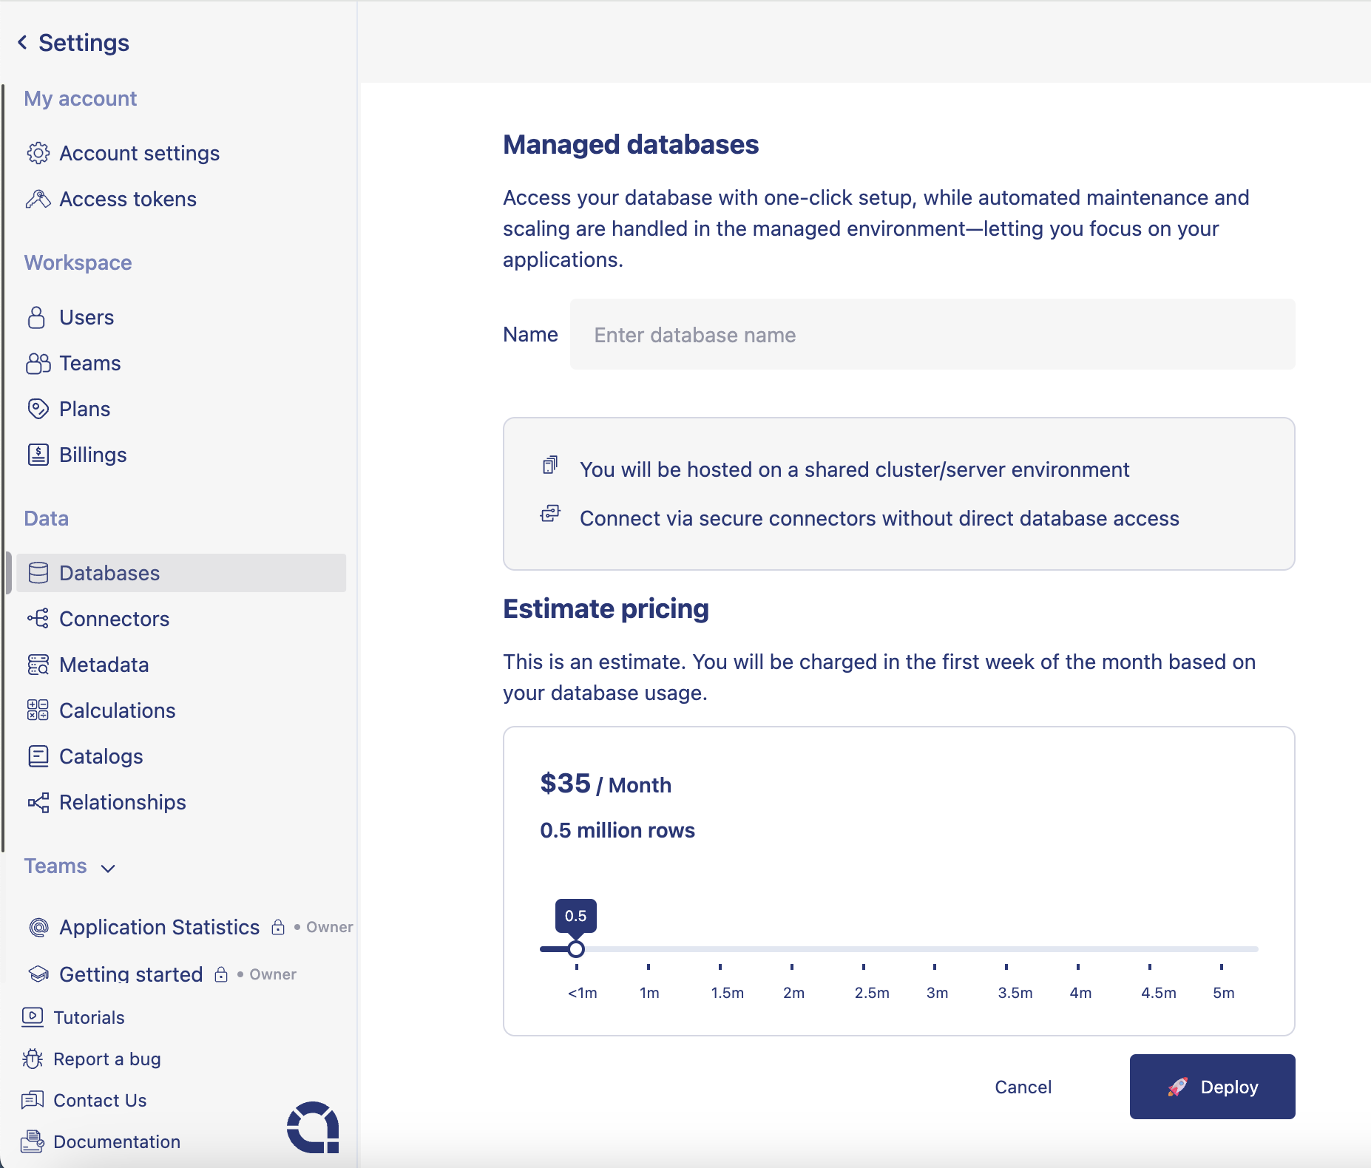
Task: Click the Metadata search icon
Action: pyautogui.click(x=38, y=665)
